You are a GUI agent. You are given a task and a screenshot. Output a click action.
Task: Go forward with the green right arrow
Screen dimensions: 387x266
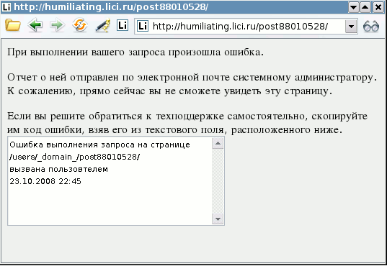[x=57, y=25]
